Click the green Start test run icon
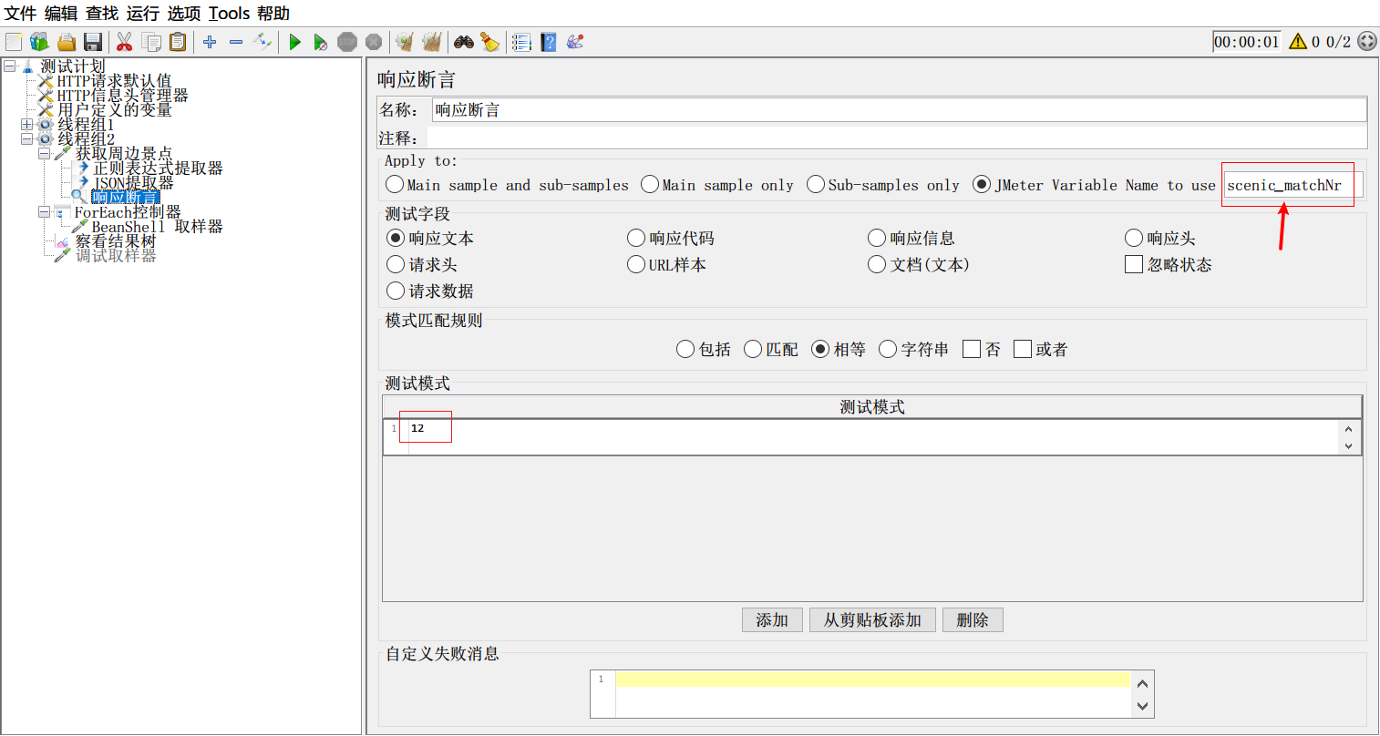This screenshot has height=736, width=1380. pyautogui.click(x=294, y=42)
